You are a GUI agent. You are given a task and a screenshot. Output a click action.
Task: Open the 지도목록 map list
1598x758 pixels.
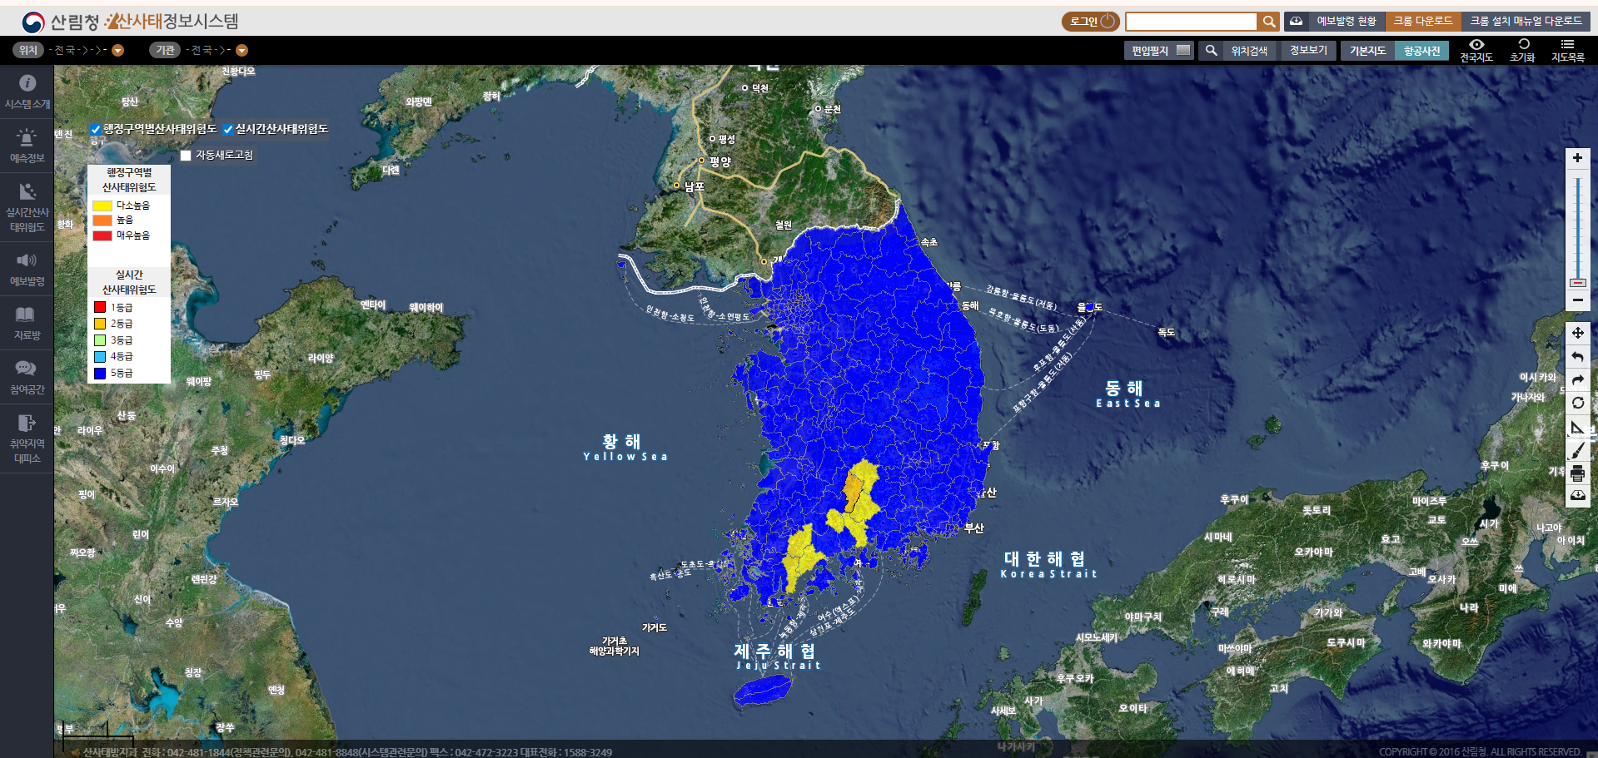click(1567, 50)
